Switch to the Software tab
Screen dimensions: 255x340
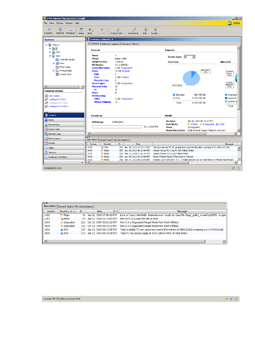(126, 44)
